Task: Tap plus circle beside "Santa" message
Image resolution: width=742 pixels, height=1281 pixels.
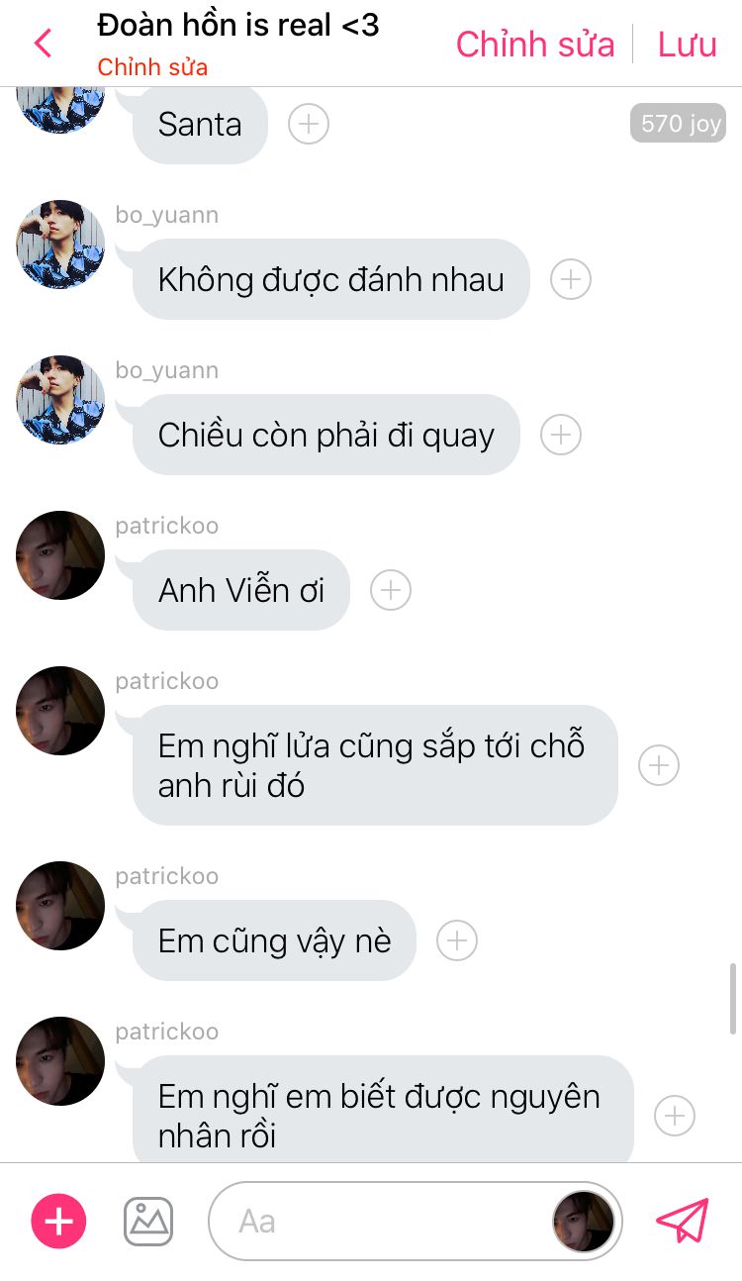Action: 309,124
